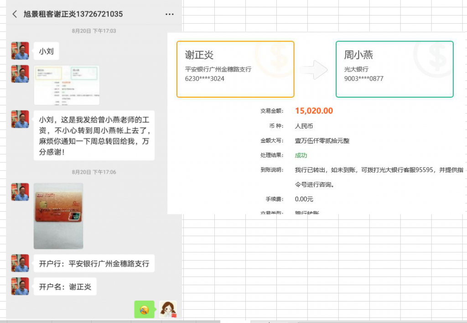Viewport: 467px width, 323px height.
Task: Click the avatar beside the "开户行" message
Action: tap(20, 263)
